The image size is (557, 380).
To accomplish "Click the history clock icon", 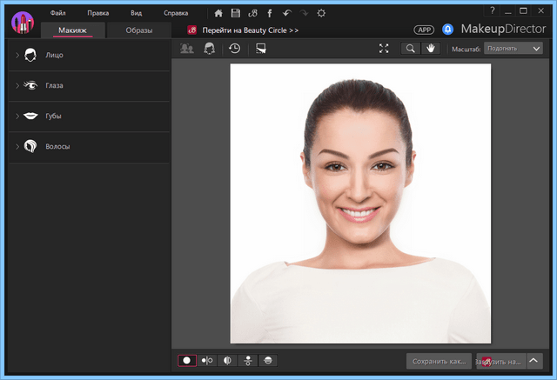I will (x=235, y=49).
